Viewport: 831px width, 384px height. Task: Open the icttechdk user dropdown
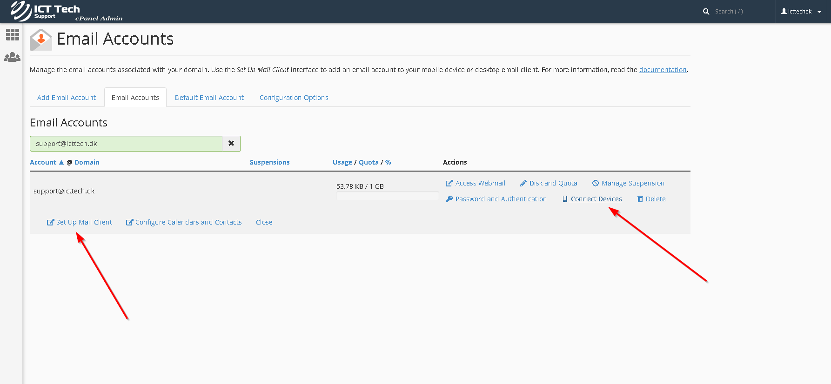801,12
